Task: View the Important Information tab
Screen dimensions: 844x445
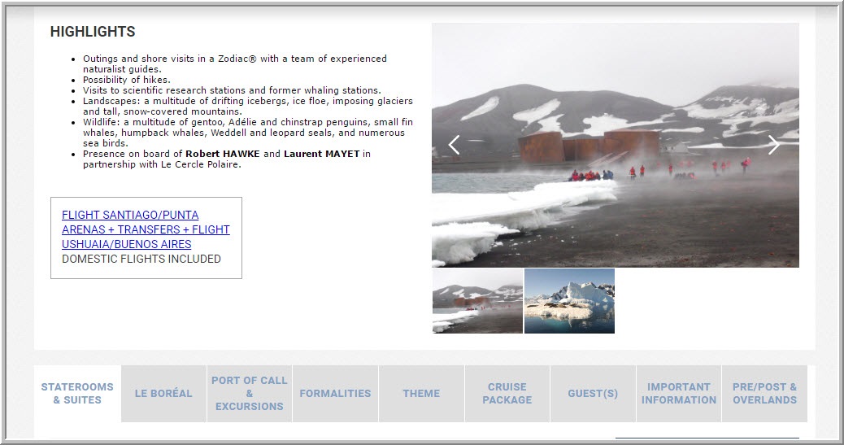Action: (679, 393)
